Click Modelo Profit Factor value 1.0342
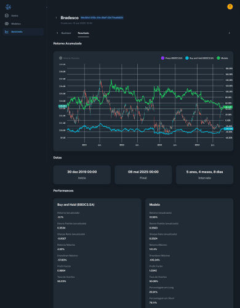Image resolution: width=240 pixels, height=308 pixels. (153, 270)
